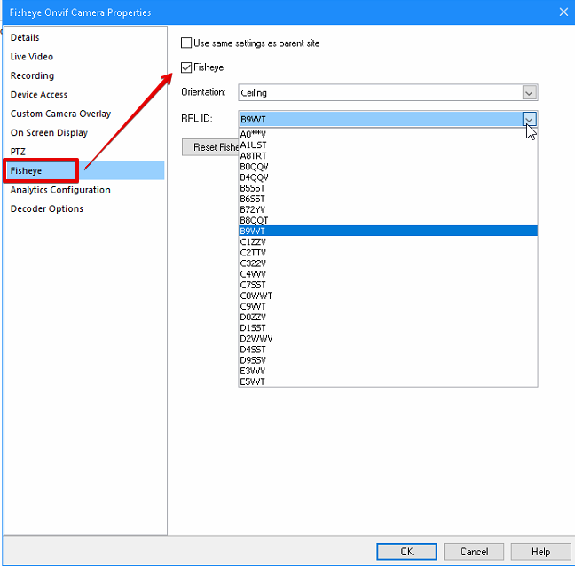Uncheck the Fisheye checkbox
This screenshot has width=575, height=566.
(x=186, y=67)
